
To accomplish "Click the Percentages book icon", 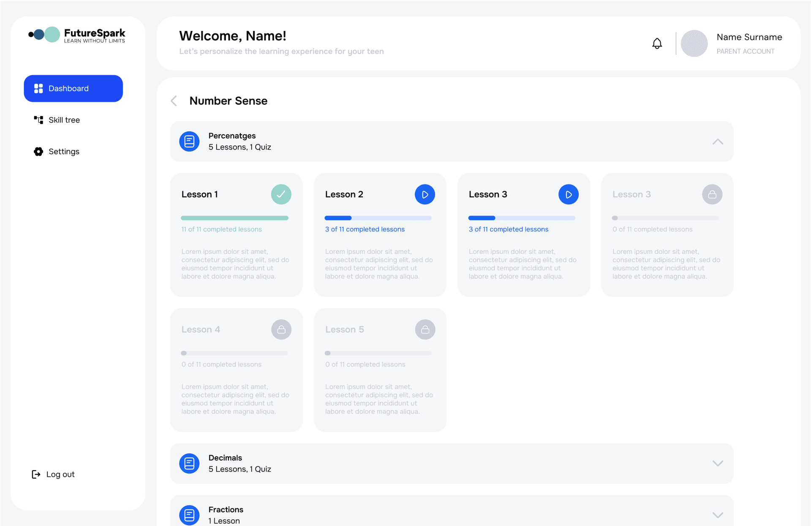I will pyautogui.click(x=189, y=142).
